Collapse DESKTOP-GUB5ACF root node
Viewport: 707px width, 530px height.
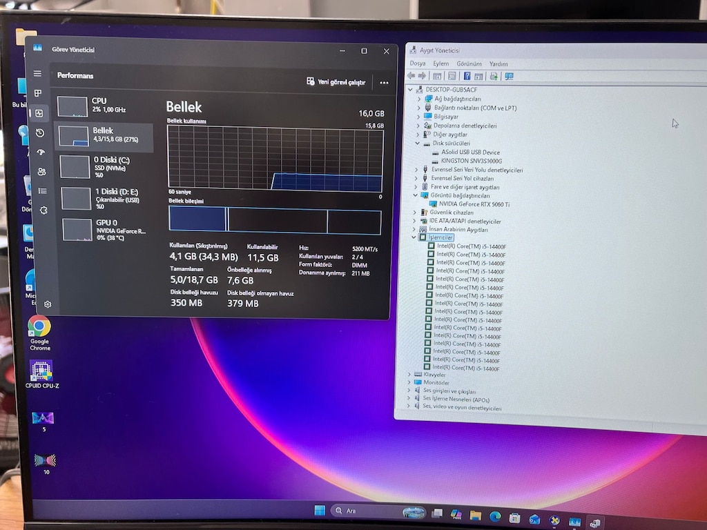[x=410, y=90]
